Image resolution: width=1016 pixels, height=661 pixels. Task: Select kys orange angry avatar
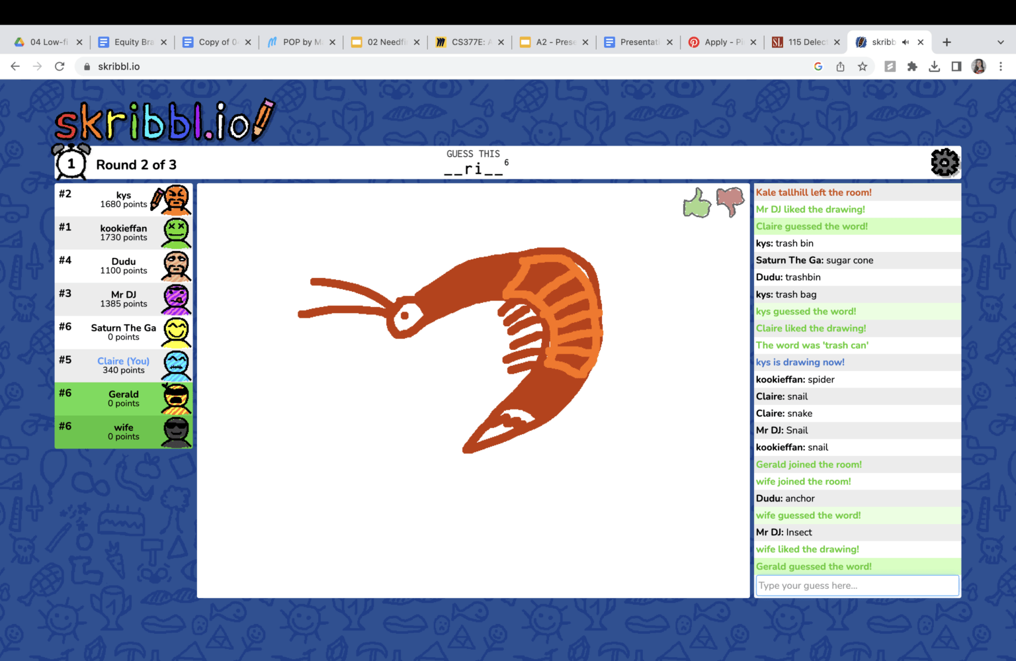tap(175, 200)
